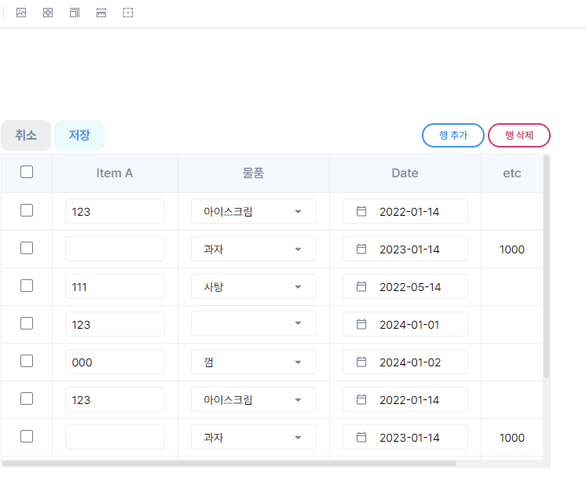Screen dimensions: 586x477
Task: Click the 행 추가 button
Action: (453, 135)
